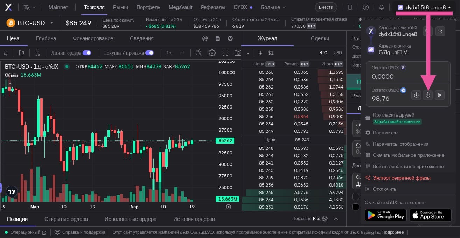Open the App Store badge
The image size is (460, 238).
[x=431, y=215]
